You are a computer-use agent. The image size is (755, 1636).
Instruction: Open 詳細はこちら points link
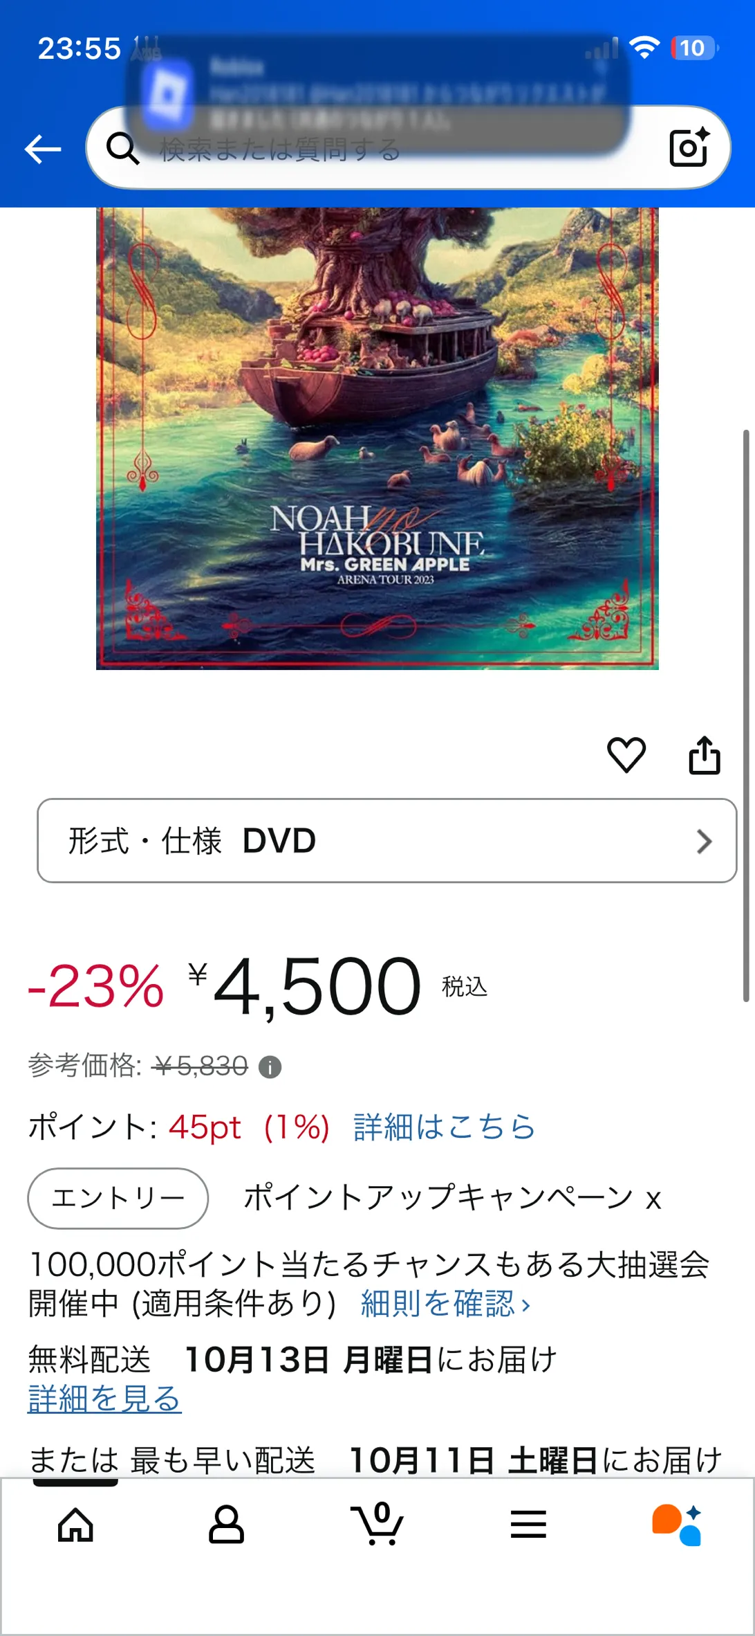(445, 1127)
